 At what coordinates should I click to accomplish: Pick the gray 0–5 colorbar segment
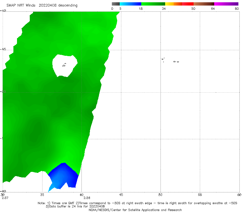tap(115, 4)
